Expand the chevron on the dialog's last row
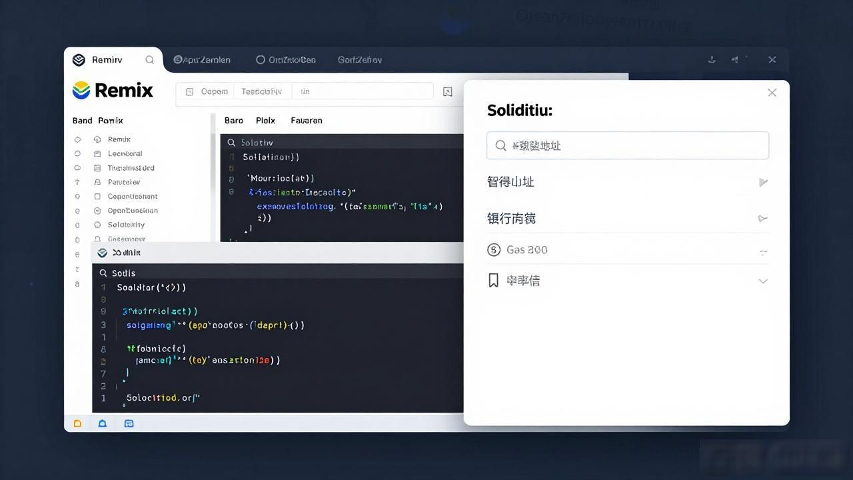This screenshot has width=853, height=480. click(763, 281)
